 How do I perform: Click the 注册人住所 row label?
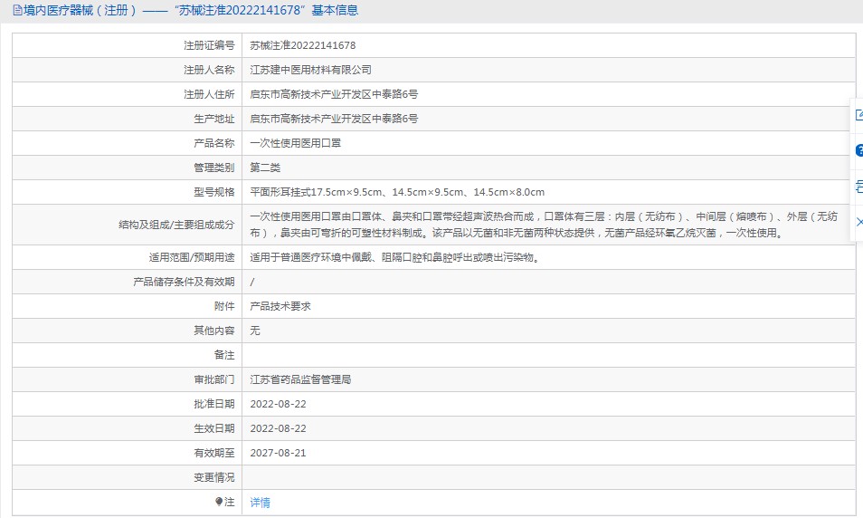[209, 94]
